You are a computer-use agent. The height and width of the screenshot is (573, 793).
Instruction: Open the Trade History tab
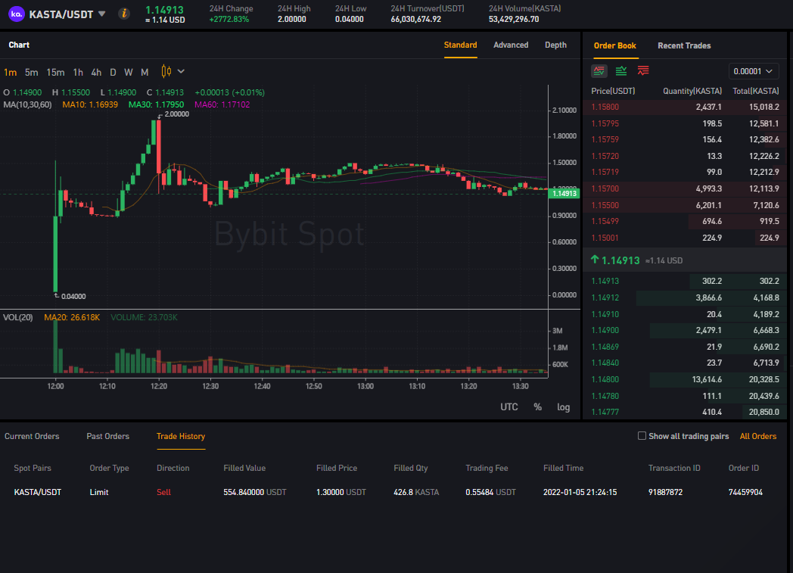pyautogui.click(x=181, y=436)
